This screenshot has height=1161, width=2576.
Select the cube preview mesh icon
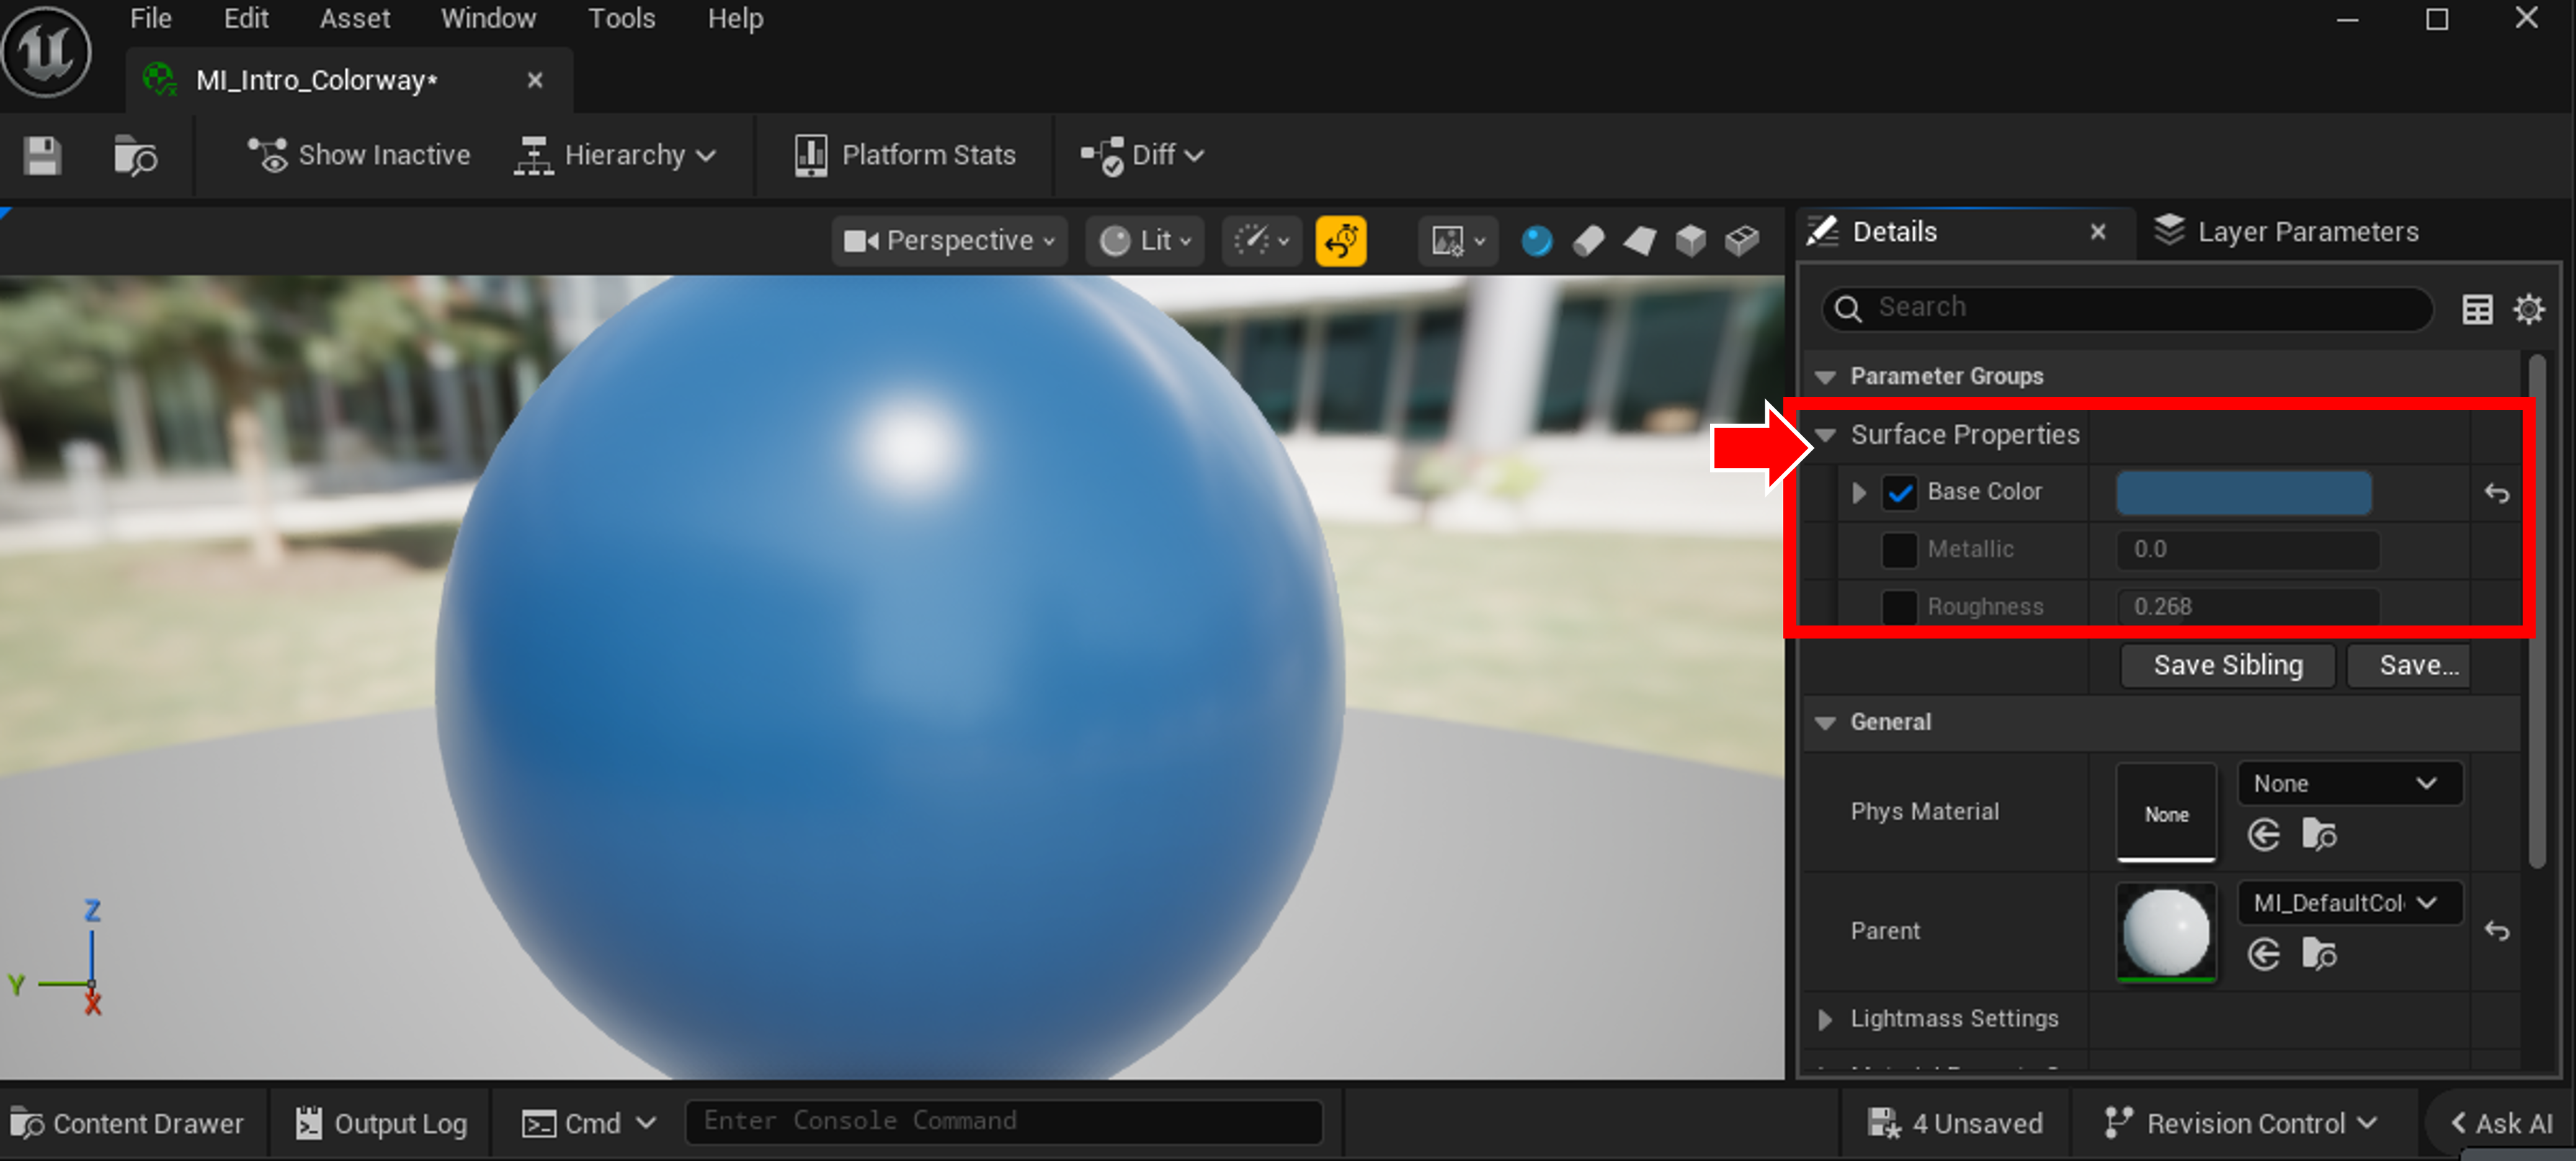(1690, 241)
